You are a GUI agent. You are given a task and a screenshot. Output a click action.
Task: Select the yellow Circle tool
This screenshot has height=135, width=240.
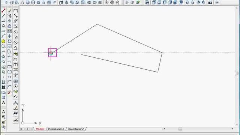[3, 41]
